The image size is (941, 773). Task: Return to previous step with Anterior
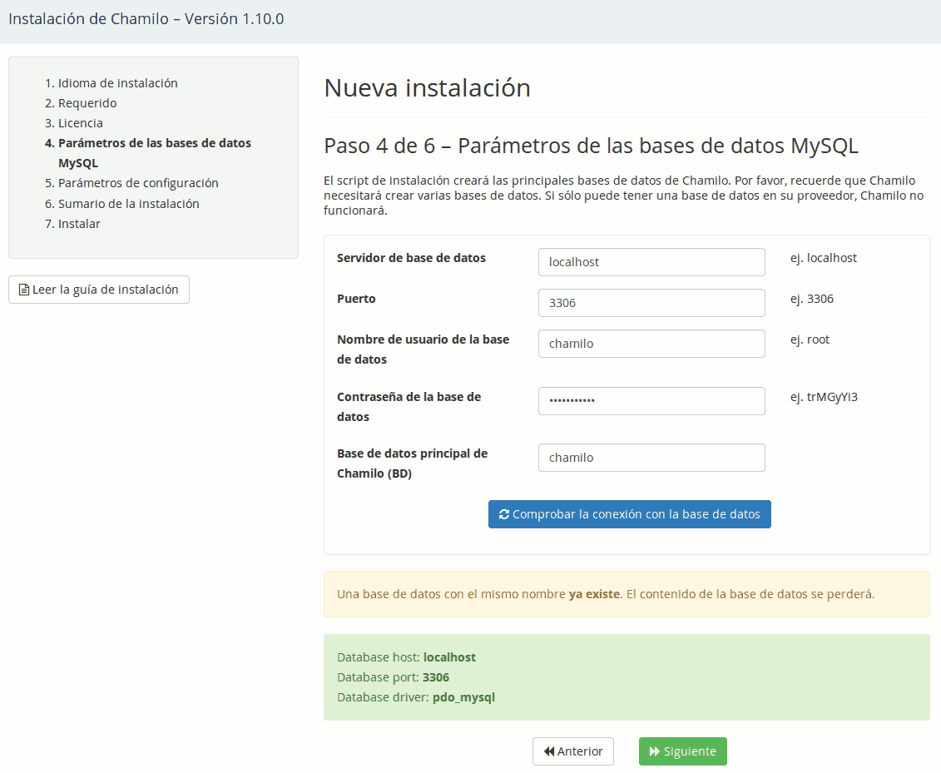pyautogui.click(x=573, y=751)
